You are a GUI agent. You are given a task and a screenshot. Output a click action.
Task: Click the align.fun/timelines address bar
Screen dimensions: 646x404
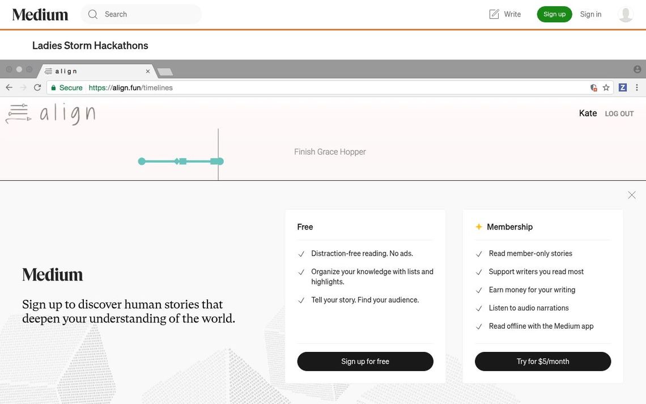click(330, 88)
